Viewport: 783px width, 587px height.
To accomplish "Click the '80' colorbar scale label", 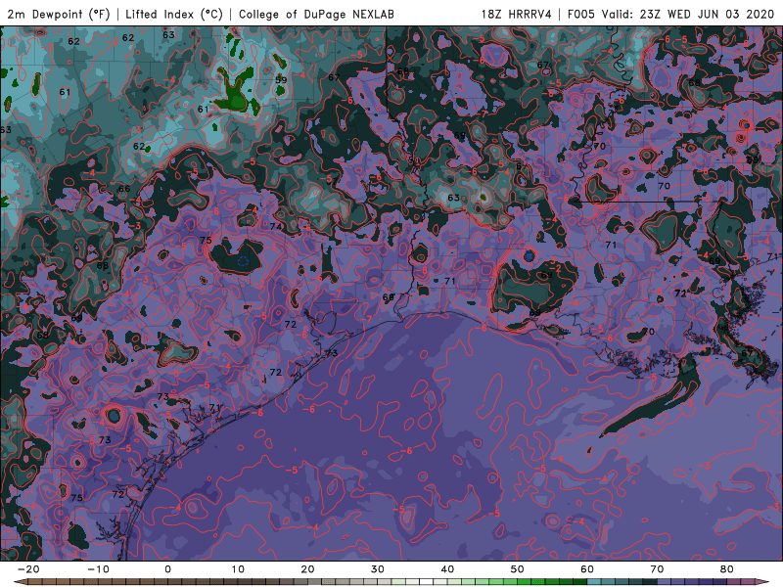I will [727, 569].
